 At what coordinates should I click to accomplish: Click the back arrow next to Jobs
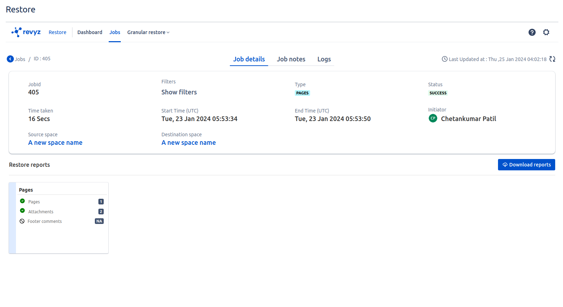click(10, 59)
